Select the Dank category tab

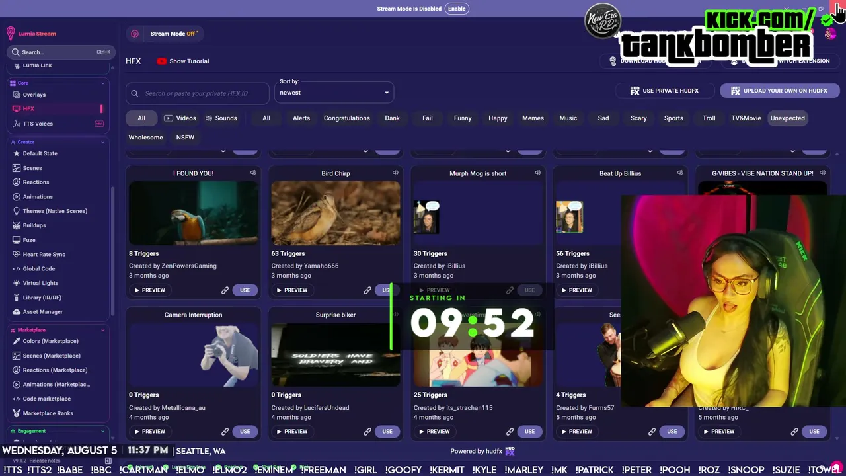click(x=393, y=118)
